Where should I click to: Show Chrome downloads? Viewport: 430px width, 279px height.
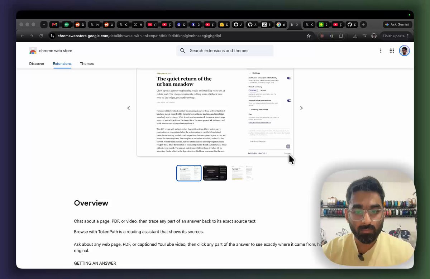pyautogui.click(x=355, y=36)
